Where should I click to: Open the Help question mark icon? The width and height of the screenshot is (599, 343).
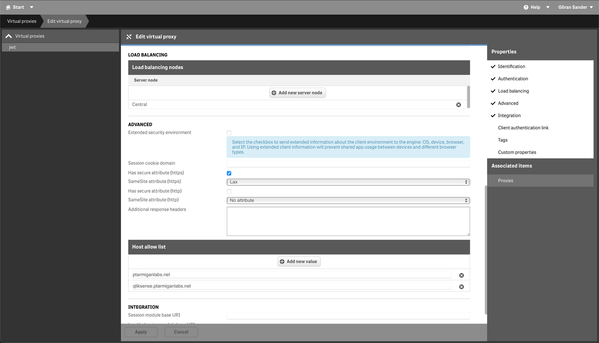[525, 7]
